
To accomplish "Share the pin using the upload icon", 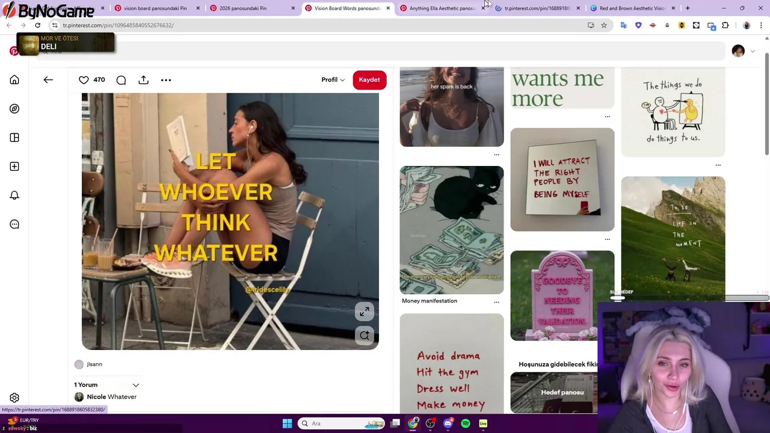I will click(x=143, y=80).
